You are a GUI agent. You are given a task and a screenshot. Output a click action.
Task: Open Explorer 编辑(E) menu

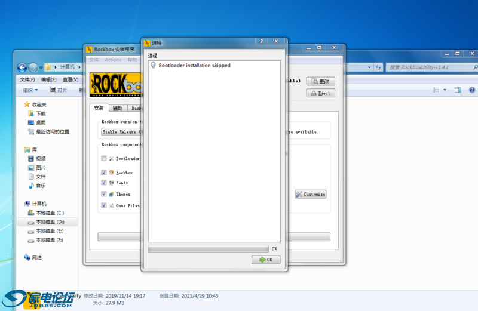click(49, 79)
